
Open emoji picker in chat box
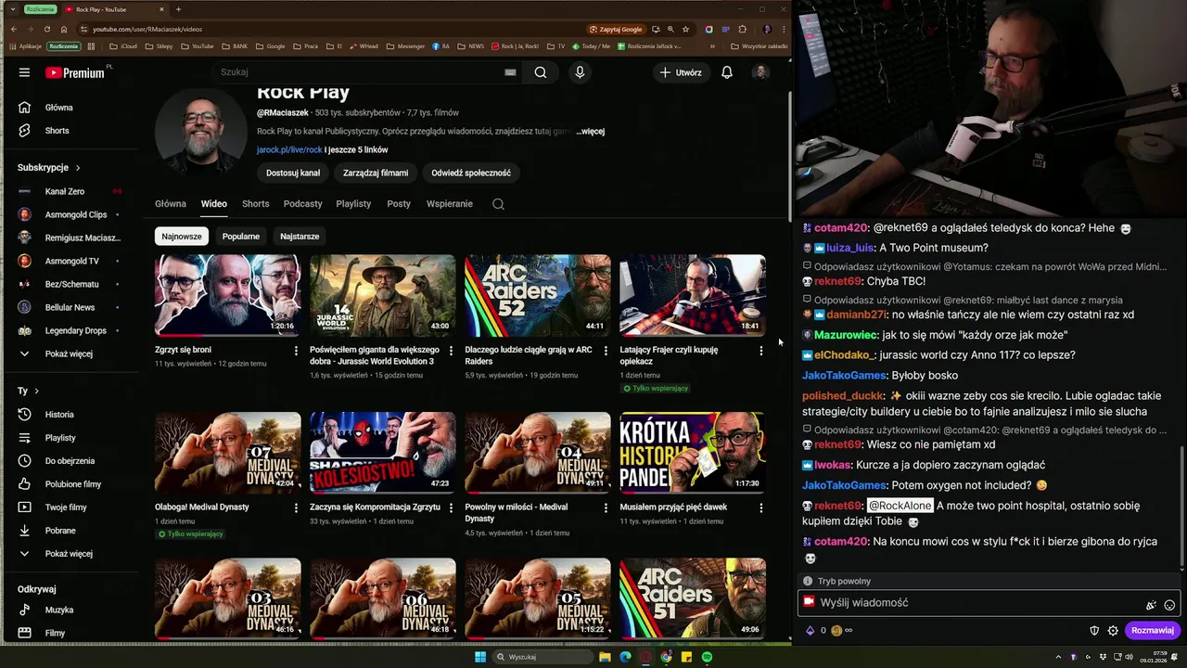tap(1169, 605)
